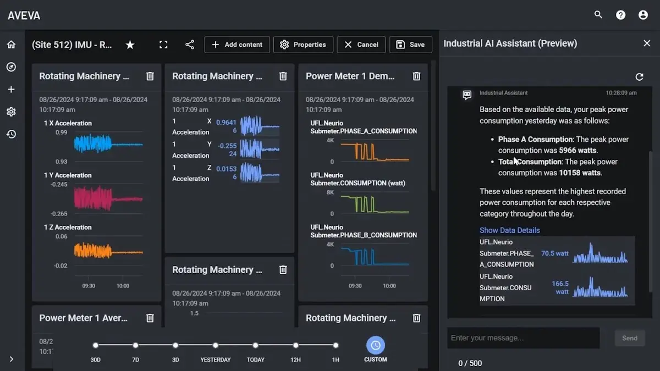
Task: Select the YESTERDAY time range marker
Action: point(216,345)
